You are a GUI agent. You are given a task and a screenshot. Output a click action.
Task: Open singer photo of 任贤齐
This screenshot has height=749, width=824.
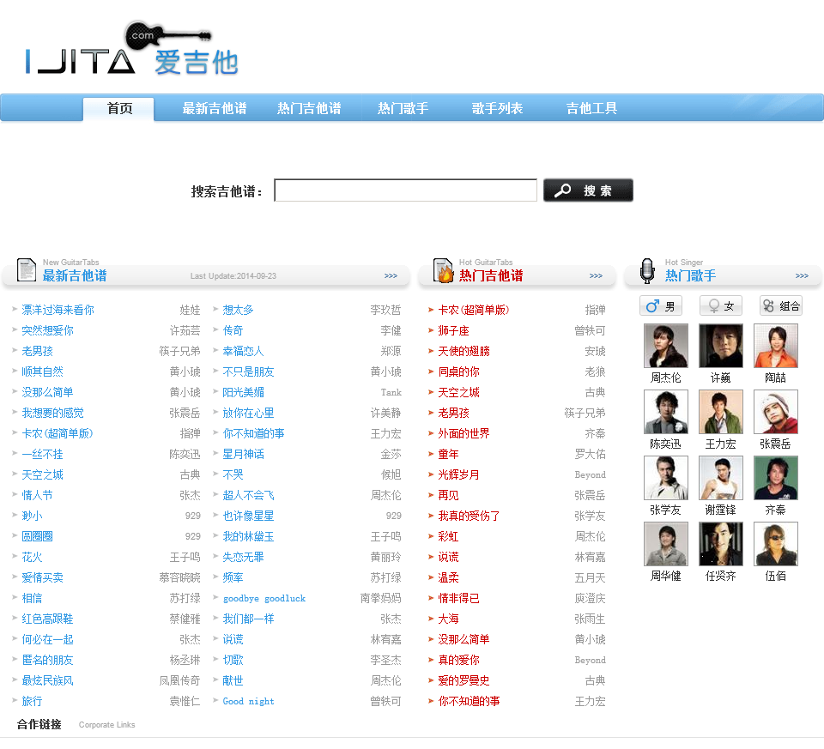[721, 544]
